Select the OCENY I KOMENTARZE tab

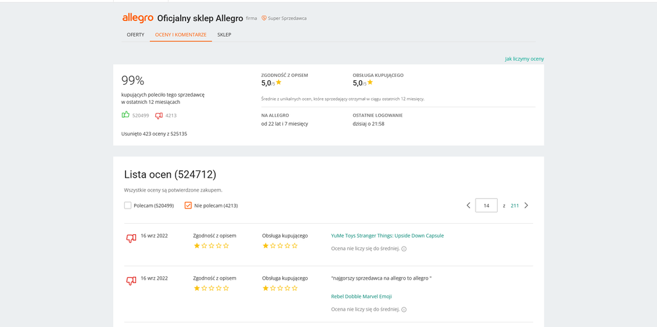[x=181, y=35]
